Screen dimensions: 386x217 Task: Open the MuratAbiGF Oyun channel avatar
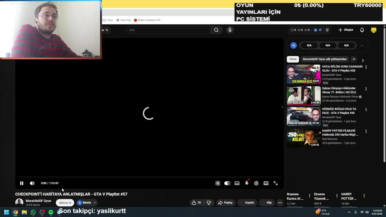tap(19, 203)
